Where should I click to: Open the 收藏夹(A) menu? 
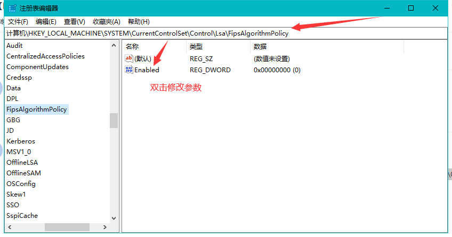click(x=106, y=22)
